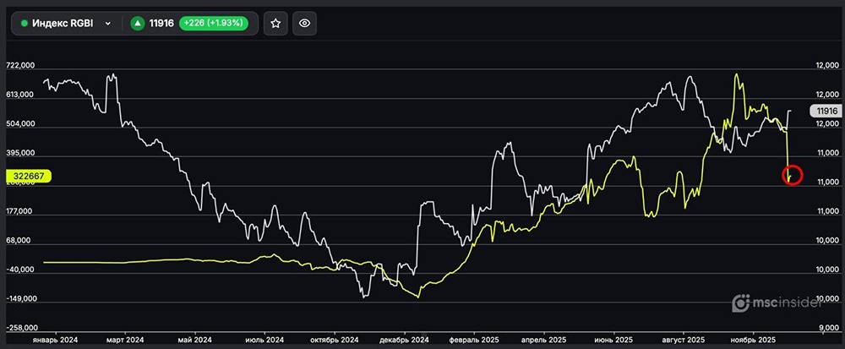
Task: Click the октябрь 2024 date label
Action: 335,340
